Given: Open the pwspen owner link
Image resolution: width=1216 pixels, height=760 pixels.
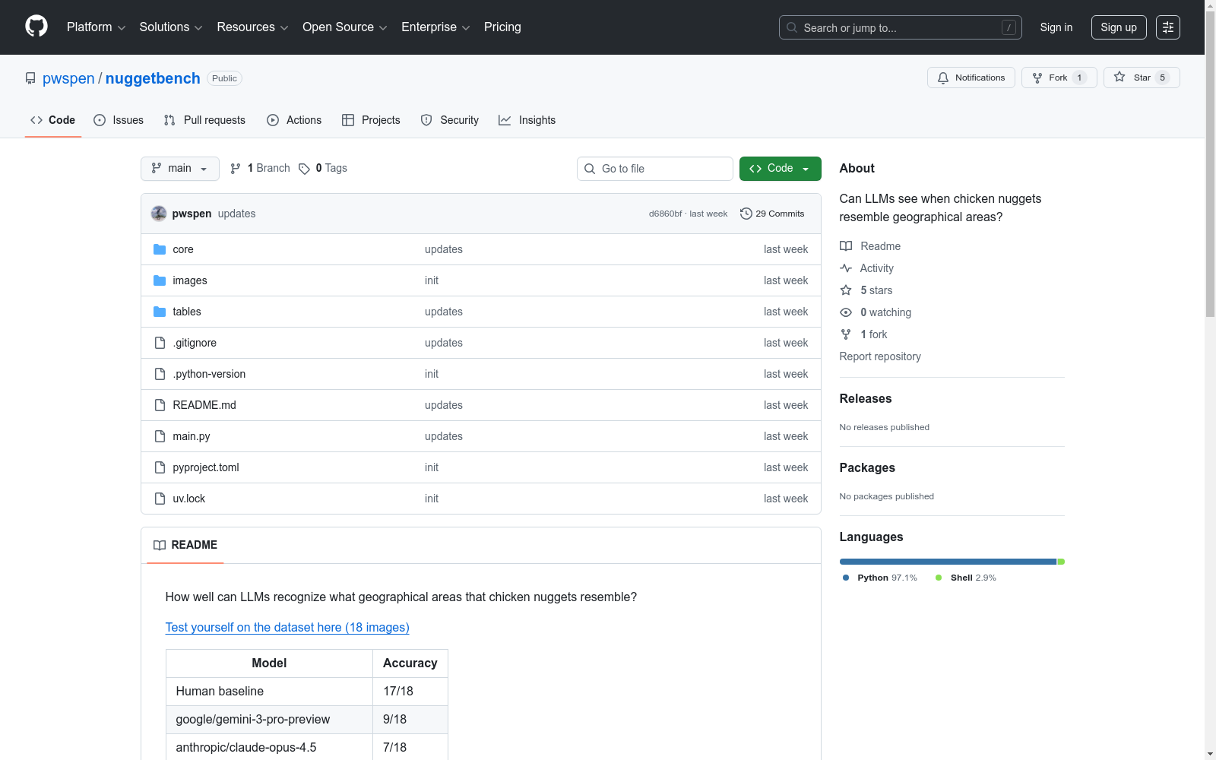Looking at the screenshot, I should 68,78.
